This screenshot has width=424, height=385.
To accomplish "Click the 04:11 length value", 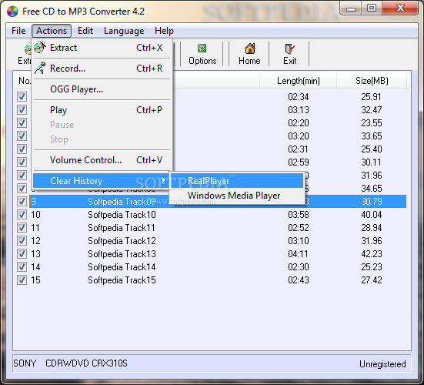I will (298, 254).
